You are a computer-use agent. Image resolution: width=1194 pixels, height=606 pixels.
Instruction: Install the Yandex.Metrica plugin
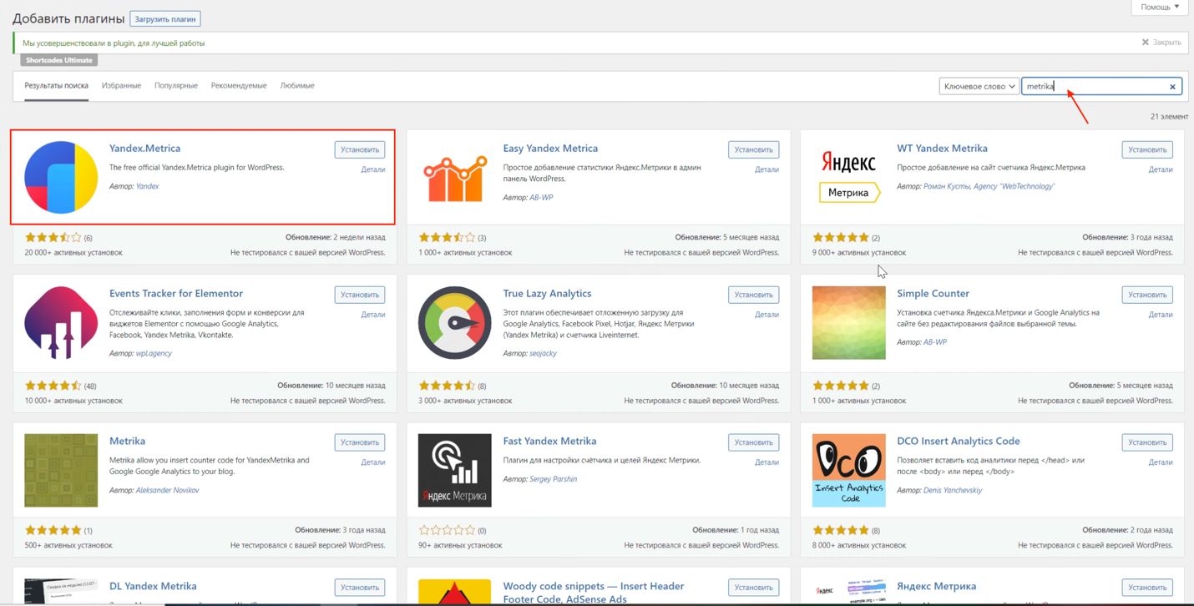(360, 149)
